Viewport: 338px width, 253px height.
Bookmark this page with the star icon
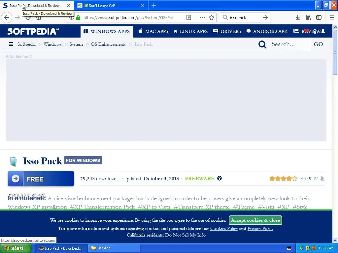coord(212,17)
